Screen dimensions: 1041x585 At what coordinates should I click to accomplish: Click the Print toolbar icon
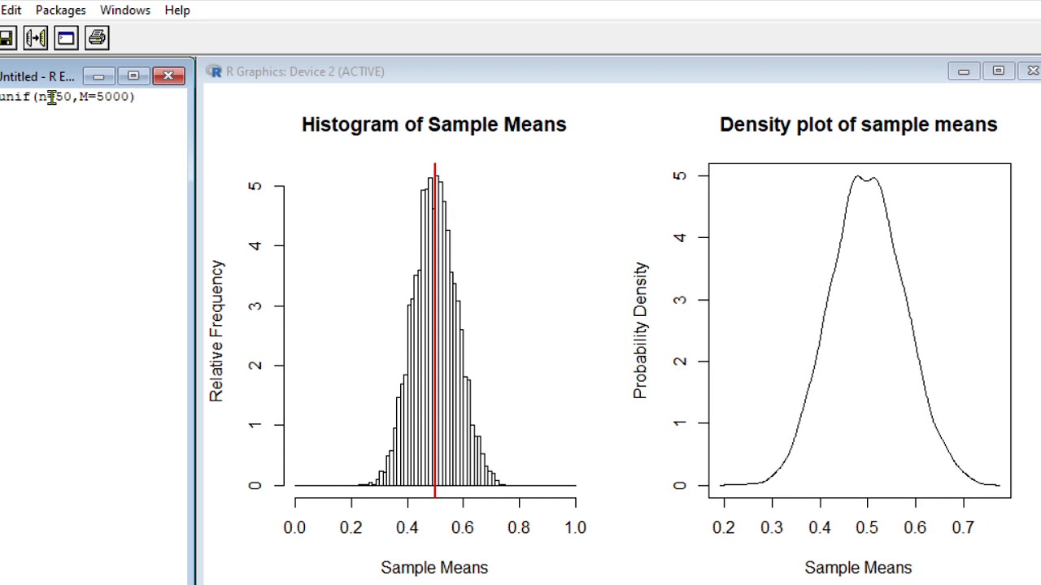click(97, 37)
